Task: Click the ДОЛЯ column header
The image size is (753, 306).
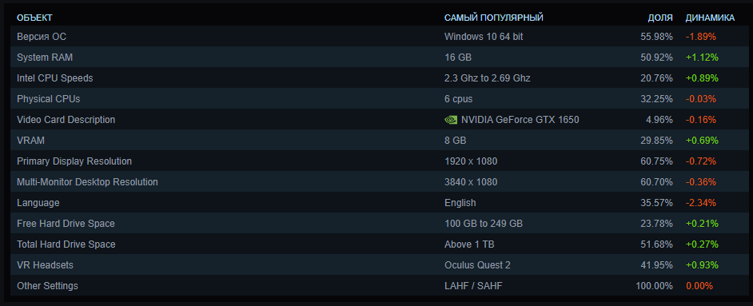Action: 660,18
